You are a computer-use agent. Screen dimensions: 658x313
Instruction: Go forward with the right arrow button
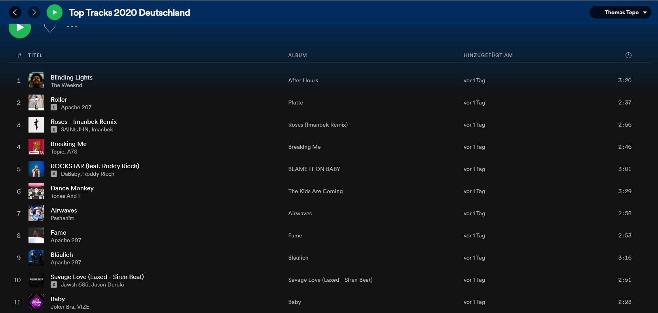click(34, 13)
